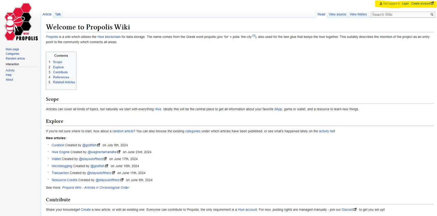Click external link icon next to Discord
The image size is (437, 216).
coord(355,210)
